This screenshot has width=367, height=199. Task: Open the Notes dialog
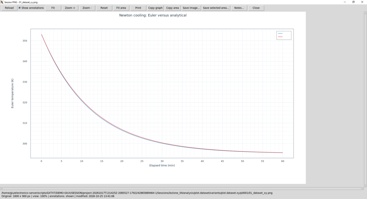tap(239, 8)
